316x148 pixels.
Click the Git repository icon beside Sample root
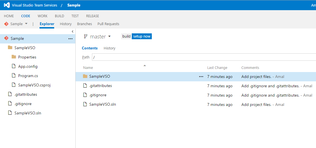(x=6, y=38)
